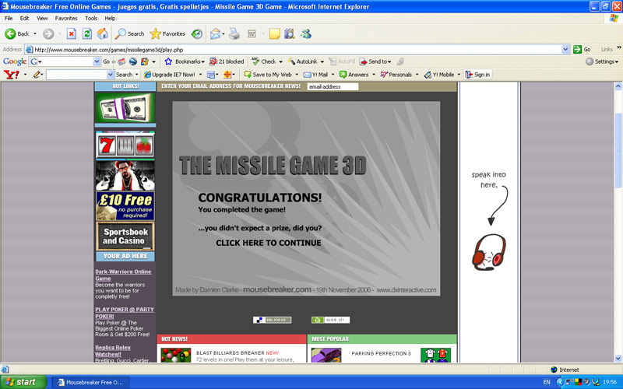Open the Tools menu
Image resolution: width=623 pixels, height=389 pixels.
click(91, 18)
